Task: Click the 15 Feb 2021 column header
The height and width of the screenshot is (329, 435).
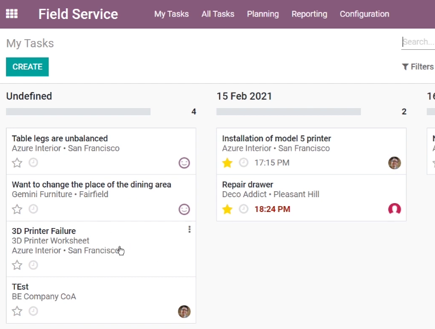Action: click(244, 96)
